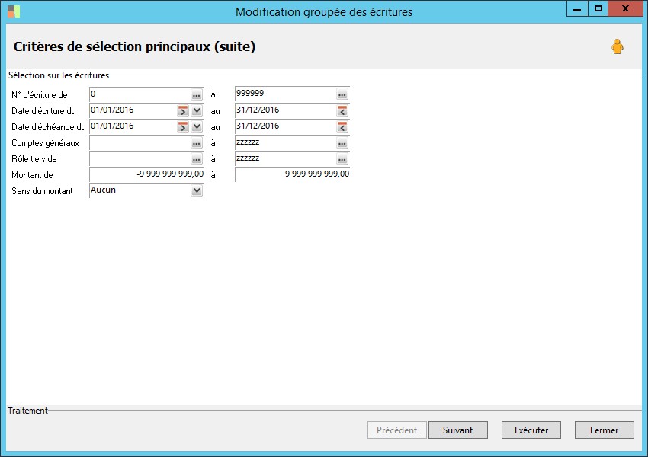The width and height of the screenshot is (648, 457).
Task: Open lookup for Rôle tiers end value zzzzzz
Action: (342, 159)
